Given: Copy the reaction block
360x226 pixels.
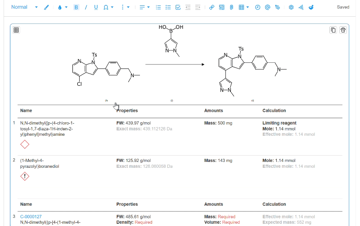Looking at the screenshot, I should pyautogui.click(x=333, y=30).
